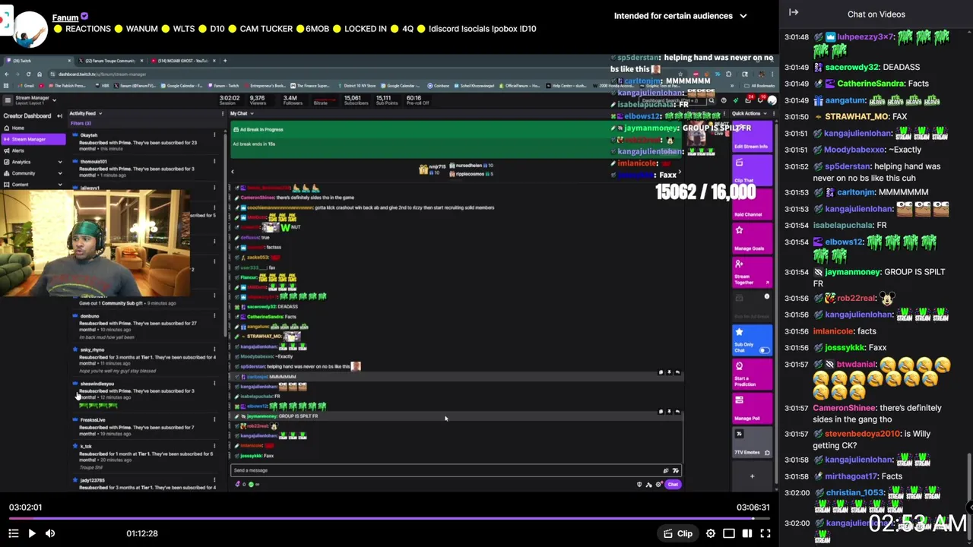Screen dimensions: 973x547
Task: Open the Manage Poll quick action
Action: [x=752, y=408]
